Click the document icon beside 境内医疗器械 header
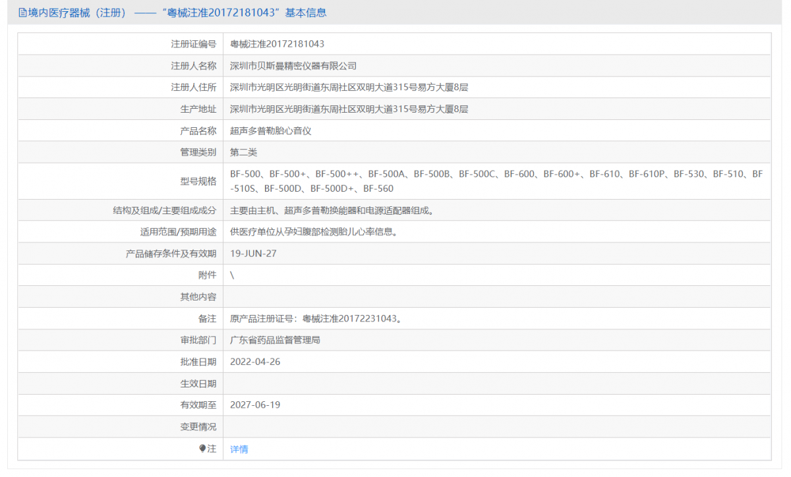The height and width of the screenshot is (477, 791). (x=22, y=13)
